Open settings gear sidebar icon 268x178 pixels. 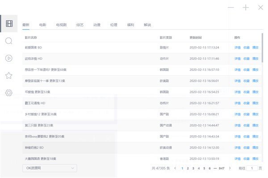coord(9,93)
